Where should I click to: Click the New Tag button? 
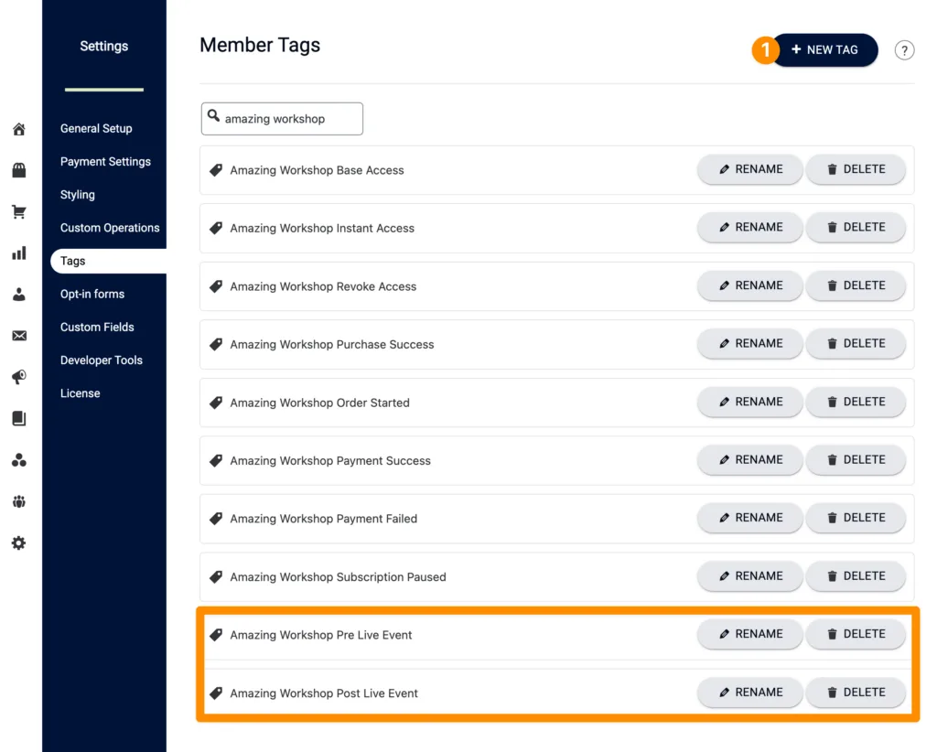[x=824, y=50]
